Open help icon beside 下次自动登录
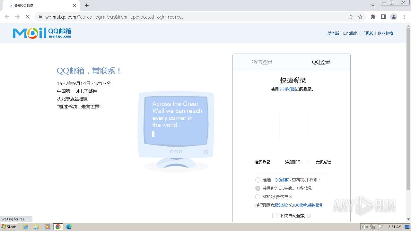Viewport: 411px width, 231px height. pyautogui.click(x=309, y=216)
